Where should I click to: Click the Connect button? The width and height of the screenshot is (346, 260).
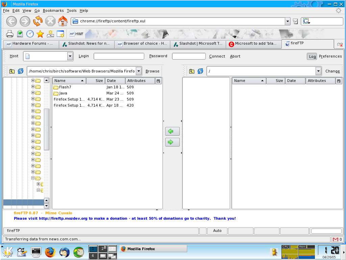(x=217, y=57)
